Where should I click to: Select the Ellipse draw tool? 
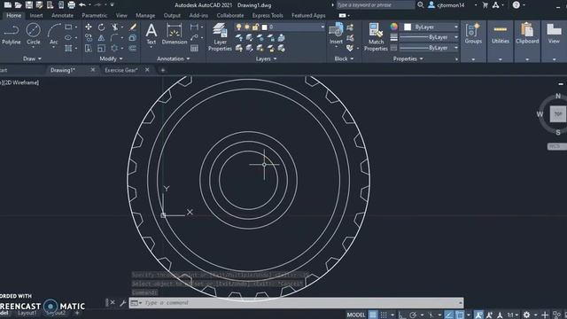[68, 37]
